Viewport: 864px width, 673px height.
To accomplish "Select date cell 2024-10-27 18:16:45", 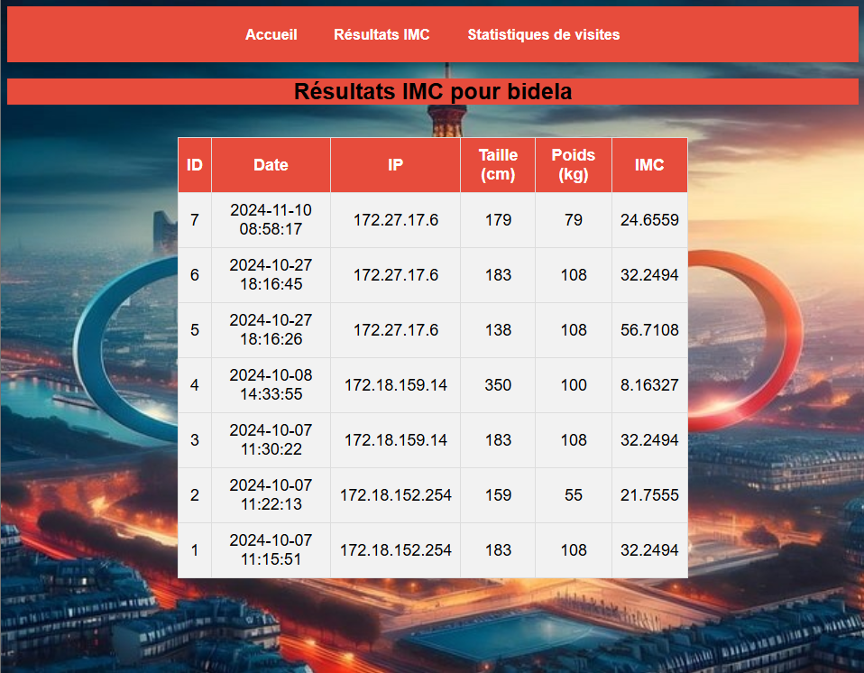I will (271, 274).
